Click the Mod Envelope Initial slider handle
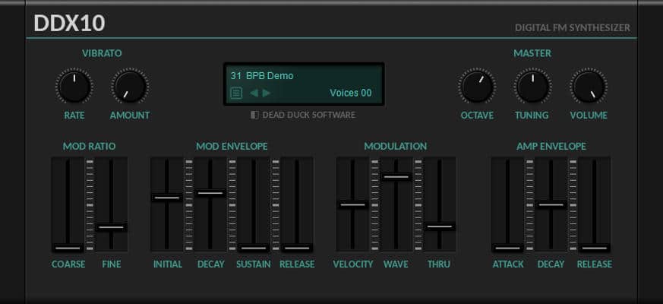 point(167,198)
